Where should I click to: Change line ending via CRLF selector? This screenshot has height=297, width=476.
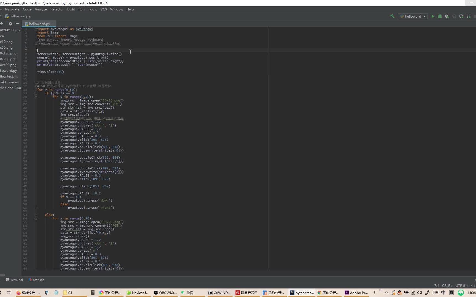point(446,286)
